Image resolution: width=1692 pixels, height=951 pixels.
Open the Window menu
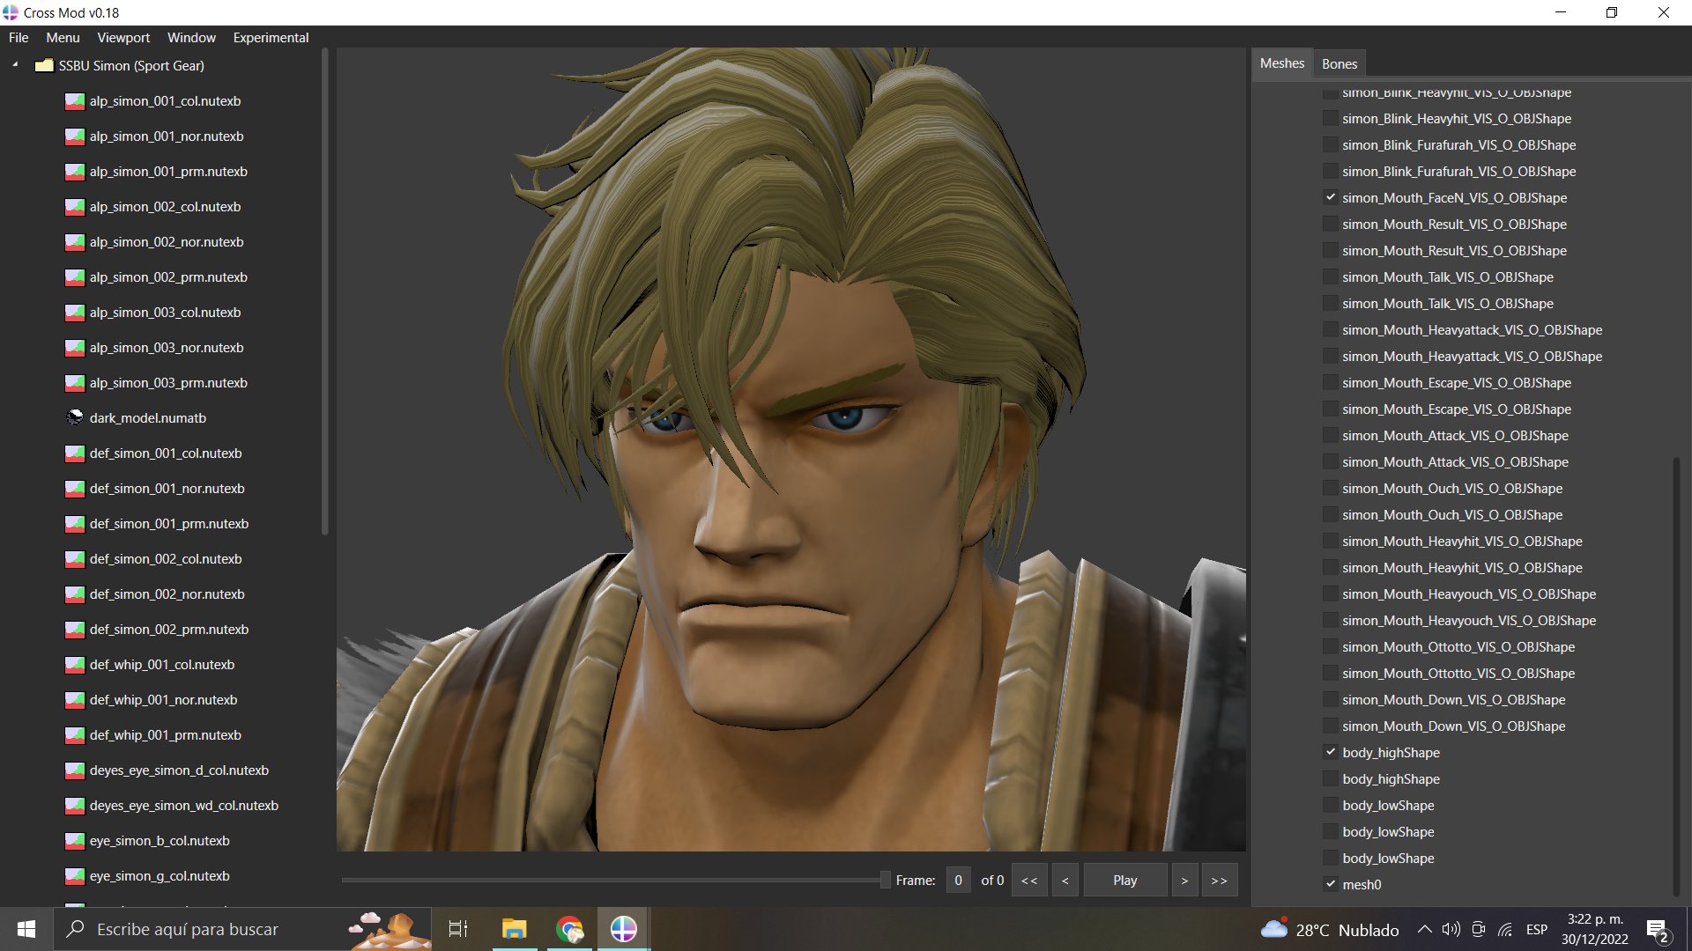[191, 38]
